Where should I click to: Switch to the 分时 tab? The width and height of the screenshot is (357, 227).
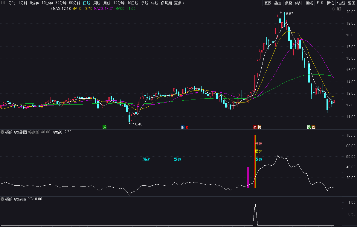tap(12, 3)
